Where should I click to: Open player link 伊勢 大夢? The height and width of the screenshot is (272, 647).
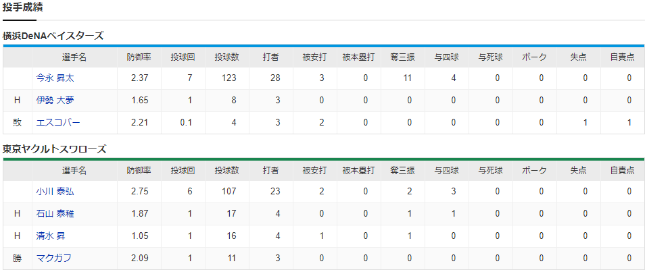(55, 100)
